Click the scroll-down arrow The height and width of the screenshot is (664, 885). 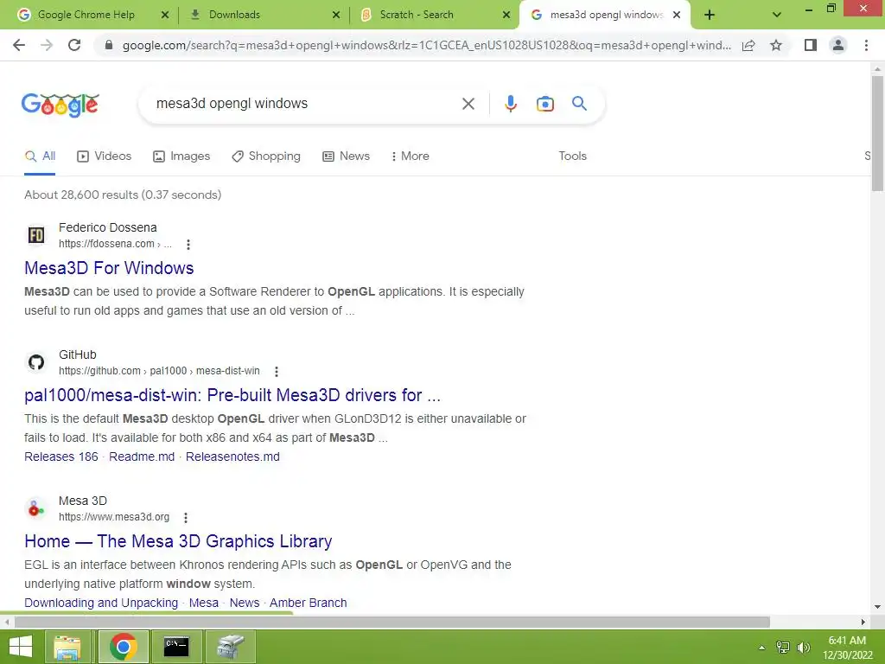[877, 607]
